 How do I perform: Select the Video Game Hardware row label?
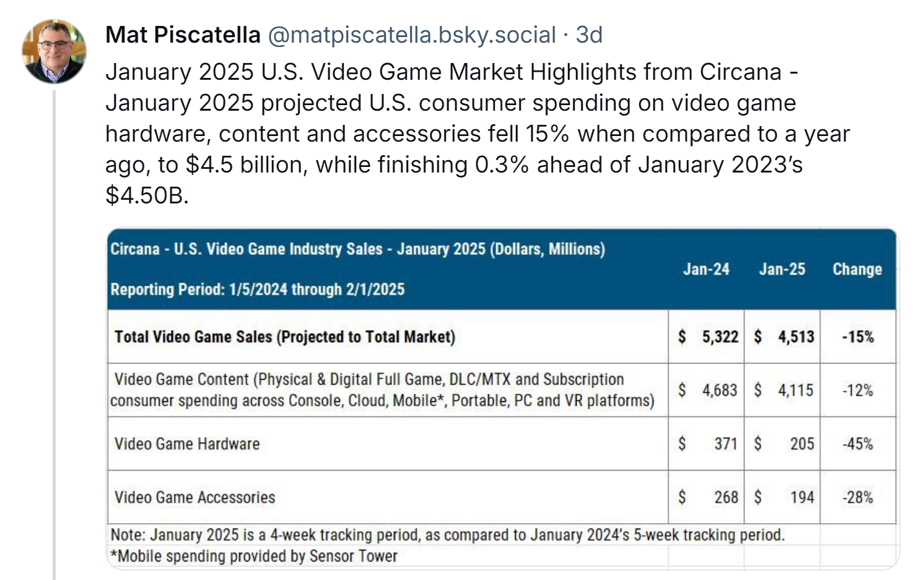pos(187,444)
